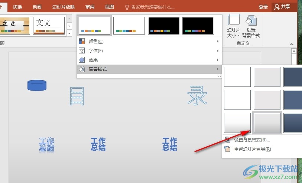This screenshot has width=302, height=183.
Task: Select the 目 WordArt character on slide
Action: point(77,96)
